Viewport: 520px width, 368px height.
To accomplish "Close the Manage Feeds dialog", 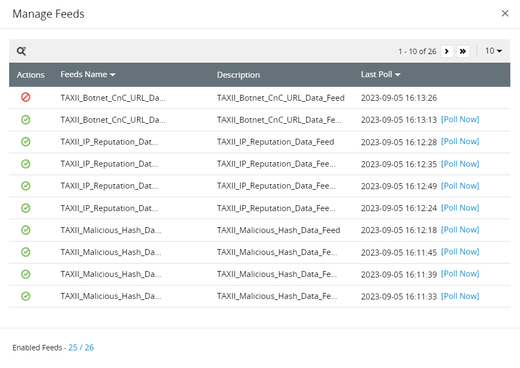I will (x=504, y=13).
